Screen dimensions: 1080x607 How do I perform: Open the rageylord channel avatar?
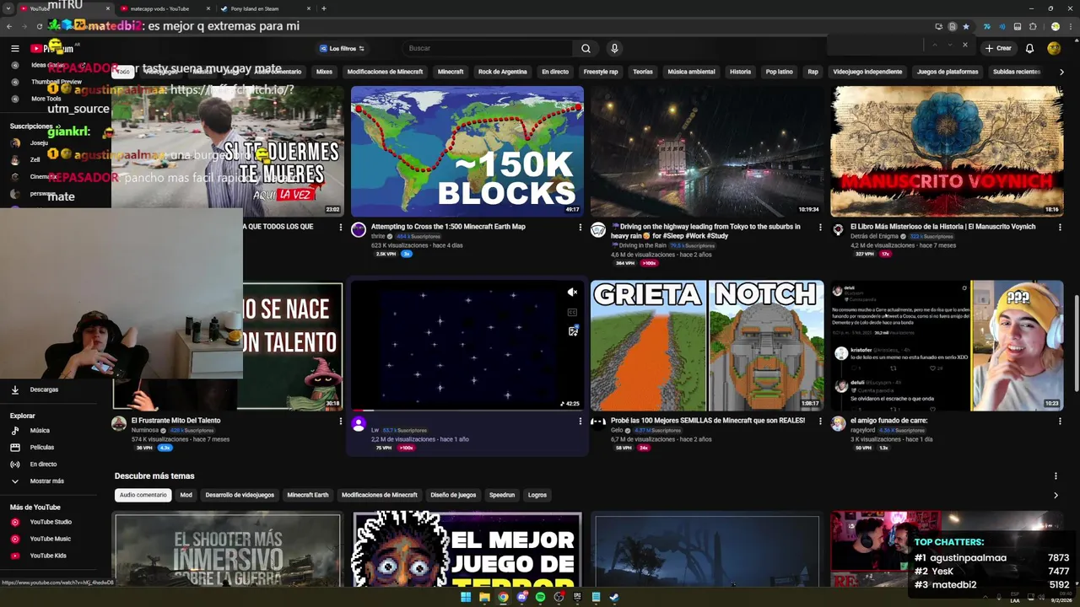[838, 423]
